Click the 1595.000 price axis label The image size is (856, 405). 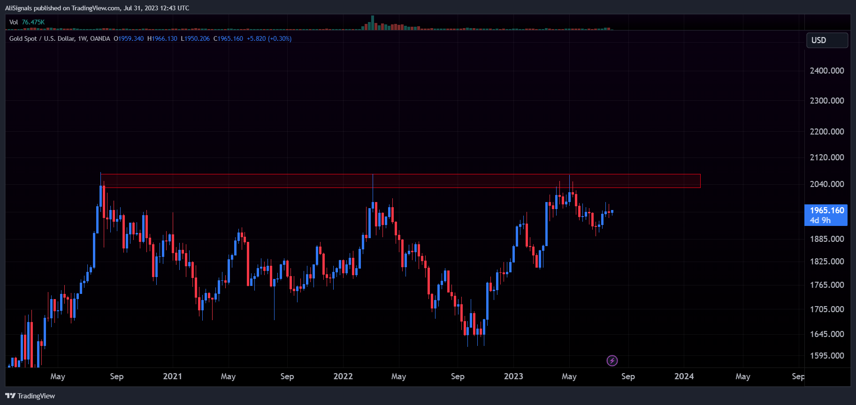(x=827, y=356)
